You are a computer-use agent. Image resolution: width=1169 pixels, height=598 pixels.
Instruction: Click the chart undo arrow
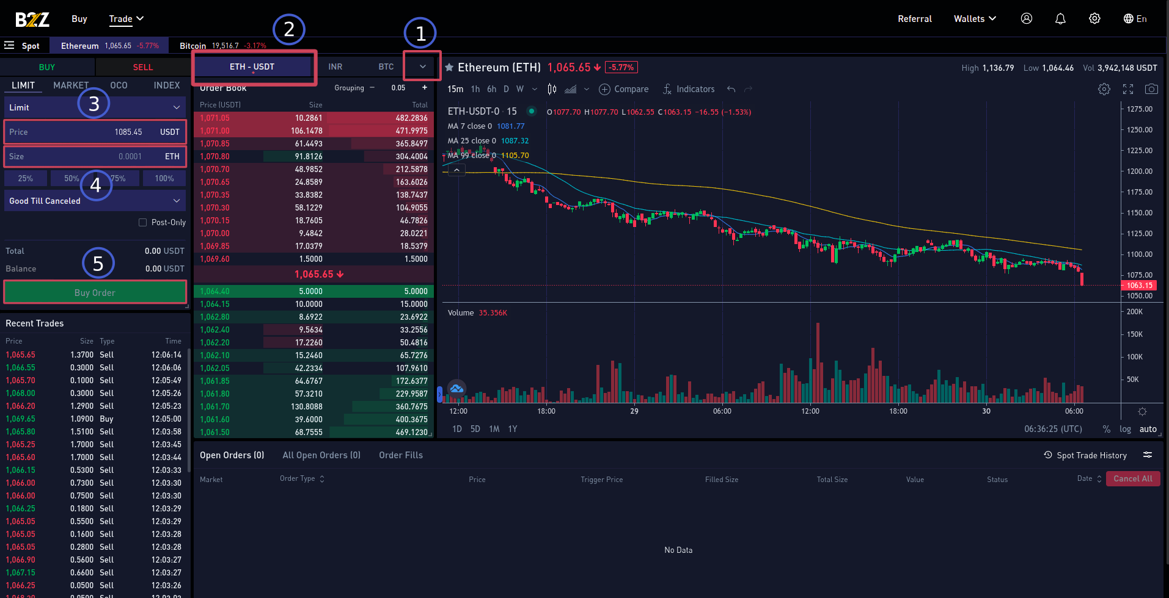(x=731, y=89)
